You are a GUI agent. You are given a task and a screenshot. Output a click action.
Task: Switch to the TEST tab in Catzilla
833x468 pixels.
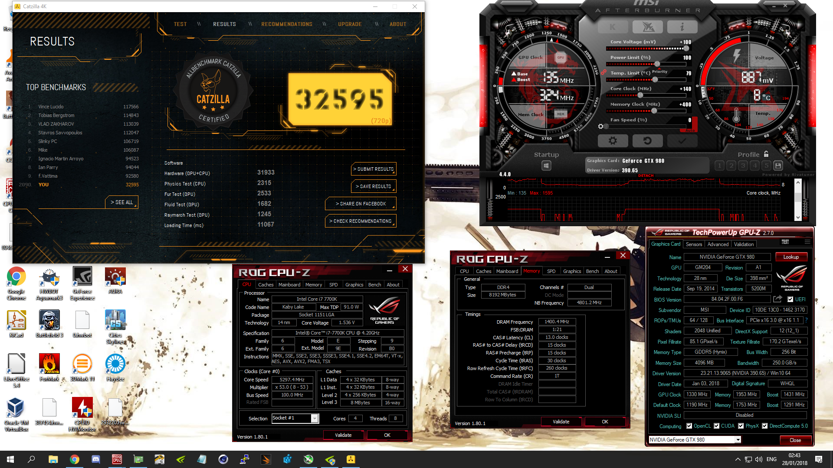[x=180, y=24]
